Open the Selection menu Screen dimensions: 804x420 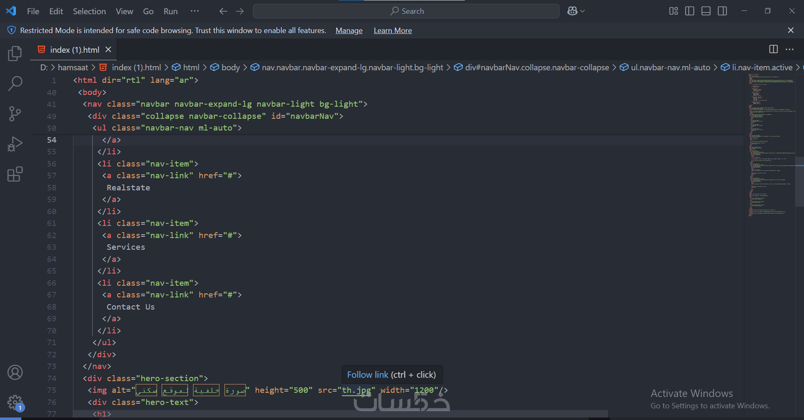pyautogui.click(x=89, y=11)
